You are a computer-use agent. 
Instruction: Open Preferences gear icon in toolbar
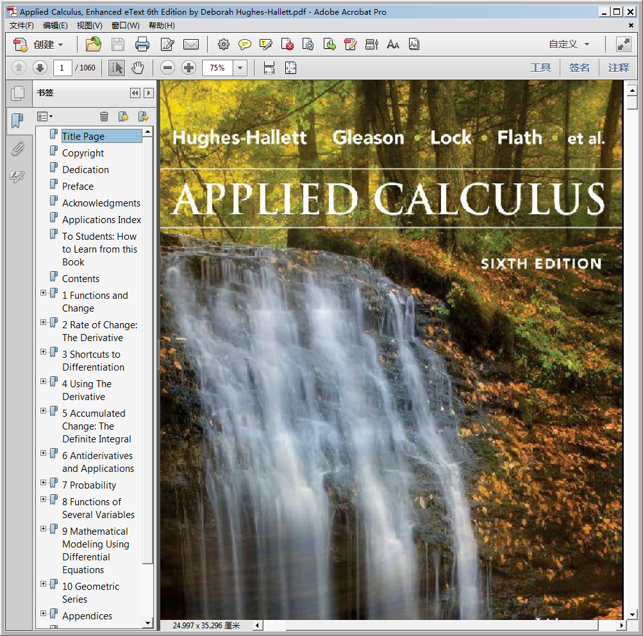click(224, 44)
